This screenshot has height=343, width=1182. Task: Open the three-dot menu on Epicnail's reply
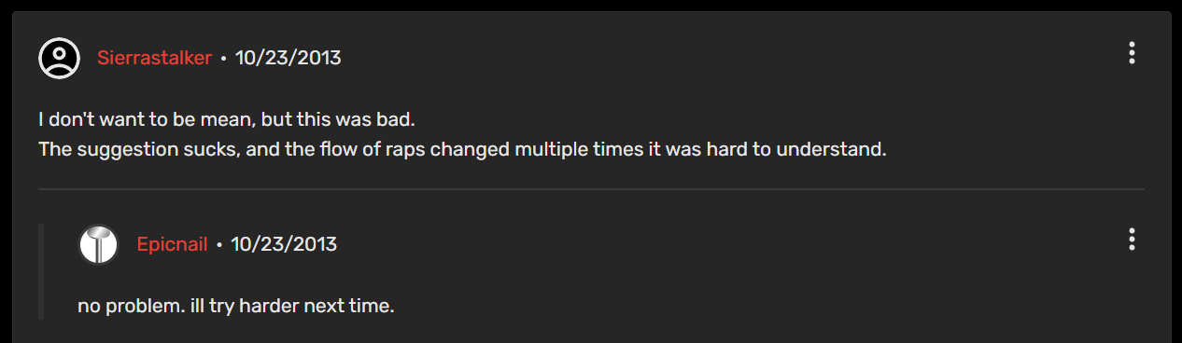click(x=1132, y=240)
